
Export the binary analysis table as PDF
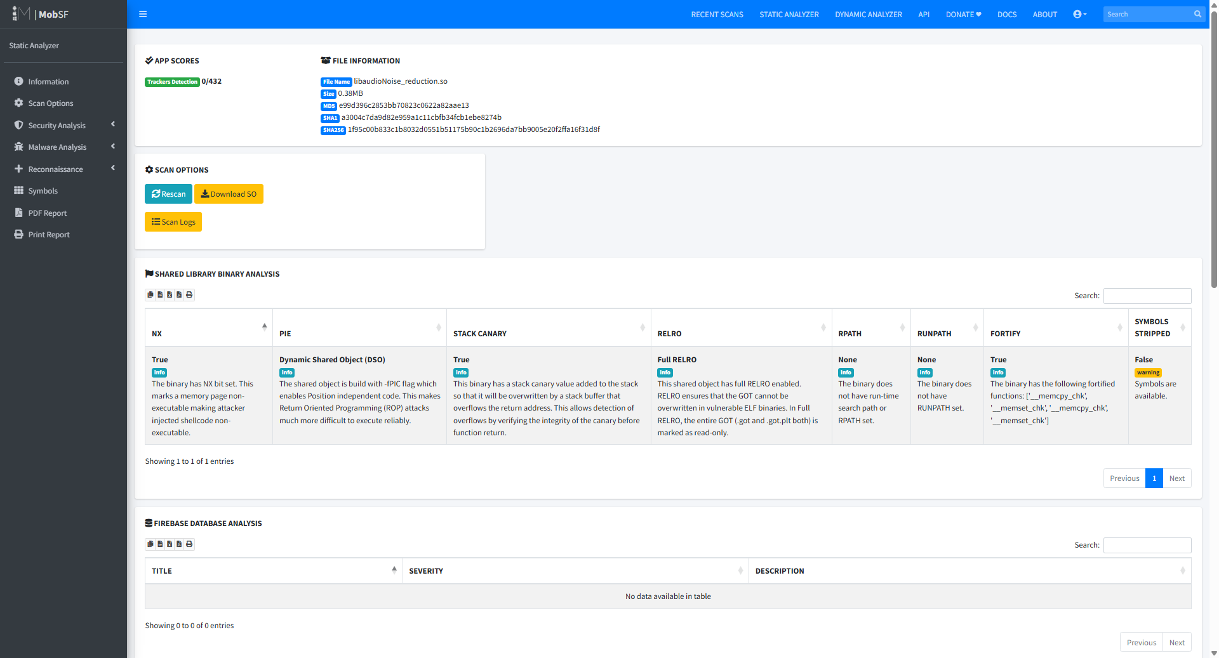coord(179,295)
